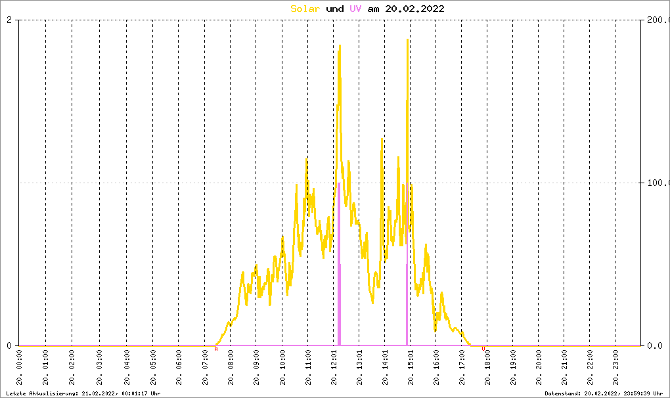Click the time label '20. 04:00'
The height and width of the screenshot is (398, 670).
click(127, 368)
